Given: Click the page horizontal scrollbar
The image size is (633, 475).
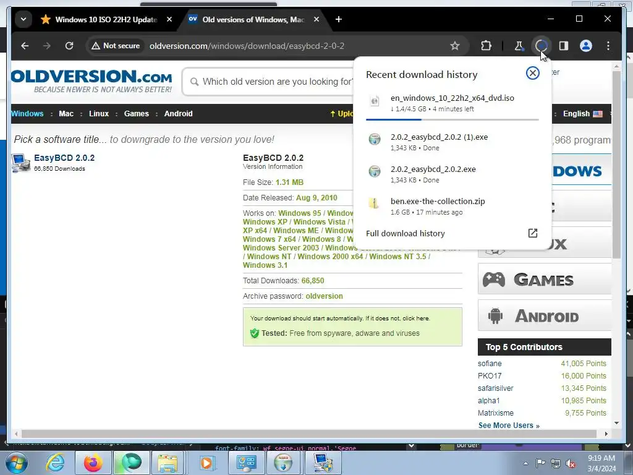Looking at the screenshot, I should [x=309, y=434].
